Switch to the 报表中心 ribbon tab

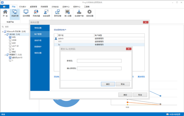click(x=77, y=7)
